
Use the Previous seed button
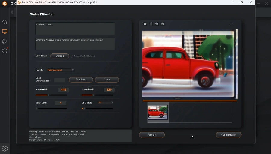81,80
